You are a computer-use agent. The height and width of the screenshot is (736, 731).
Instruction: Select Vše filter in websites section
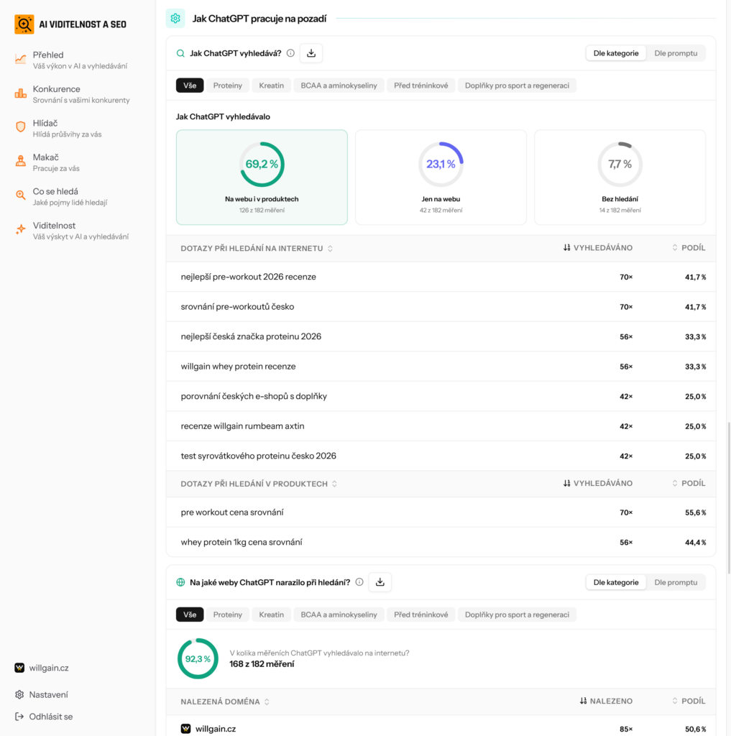(x=190, y=615)
